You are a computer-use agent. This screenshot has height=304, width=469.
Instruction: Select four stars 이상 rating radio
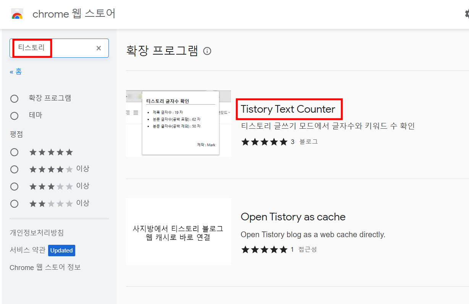point(15,169)
